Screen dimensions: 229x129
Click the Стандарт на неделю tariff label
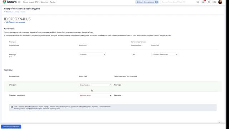(17, 95)
